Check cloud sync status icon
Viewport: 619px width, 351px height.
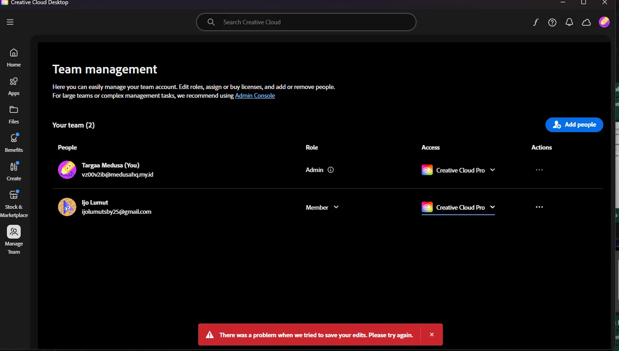tap(586, 22)
